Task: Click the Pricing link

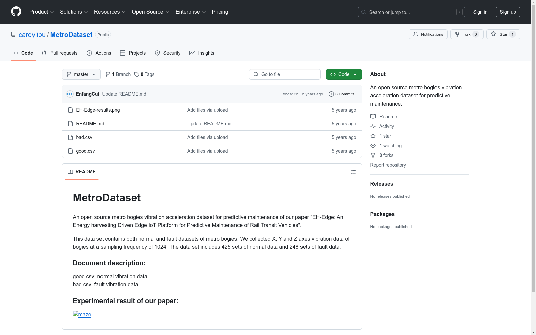Action: [x=220, y=12]
